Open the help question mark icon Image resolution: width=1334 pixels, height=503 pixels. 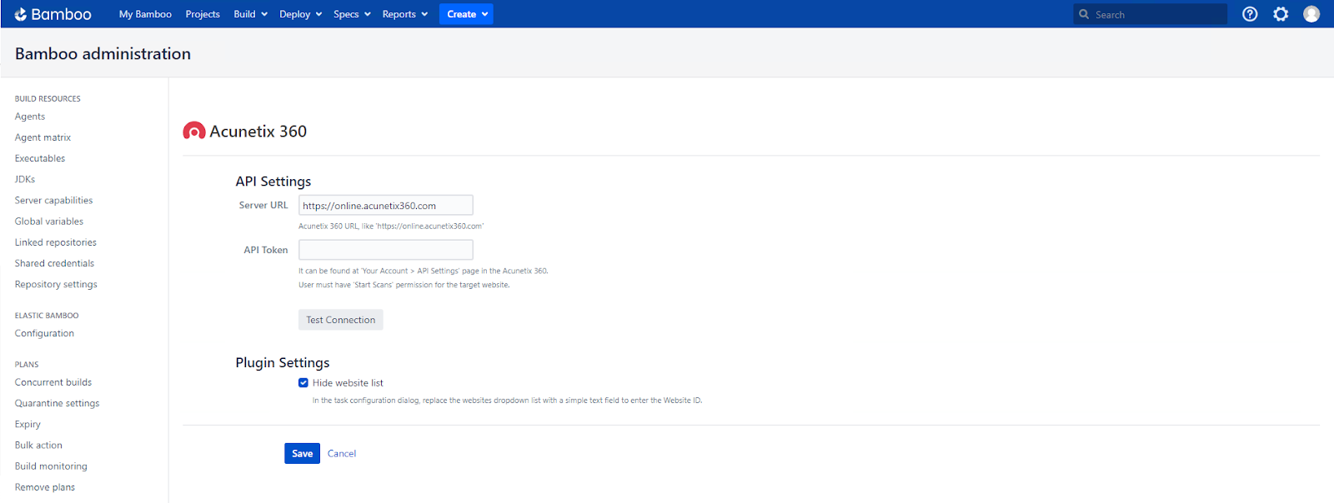(1250, 14)
